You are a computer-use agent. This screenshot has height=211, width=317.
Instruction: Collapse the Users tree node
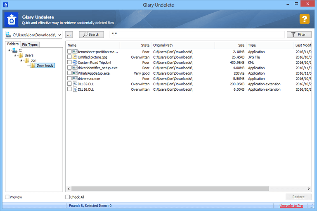tap(15, 55)
